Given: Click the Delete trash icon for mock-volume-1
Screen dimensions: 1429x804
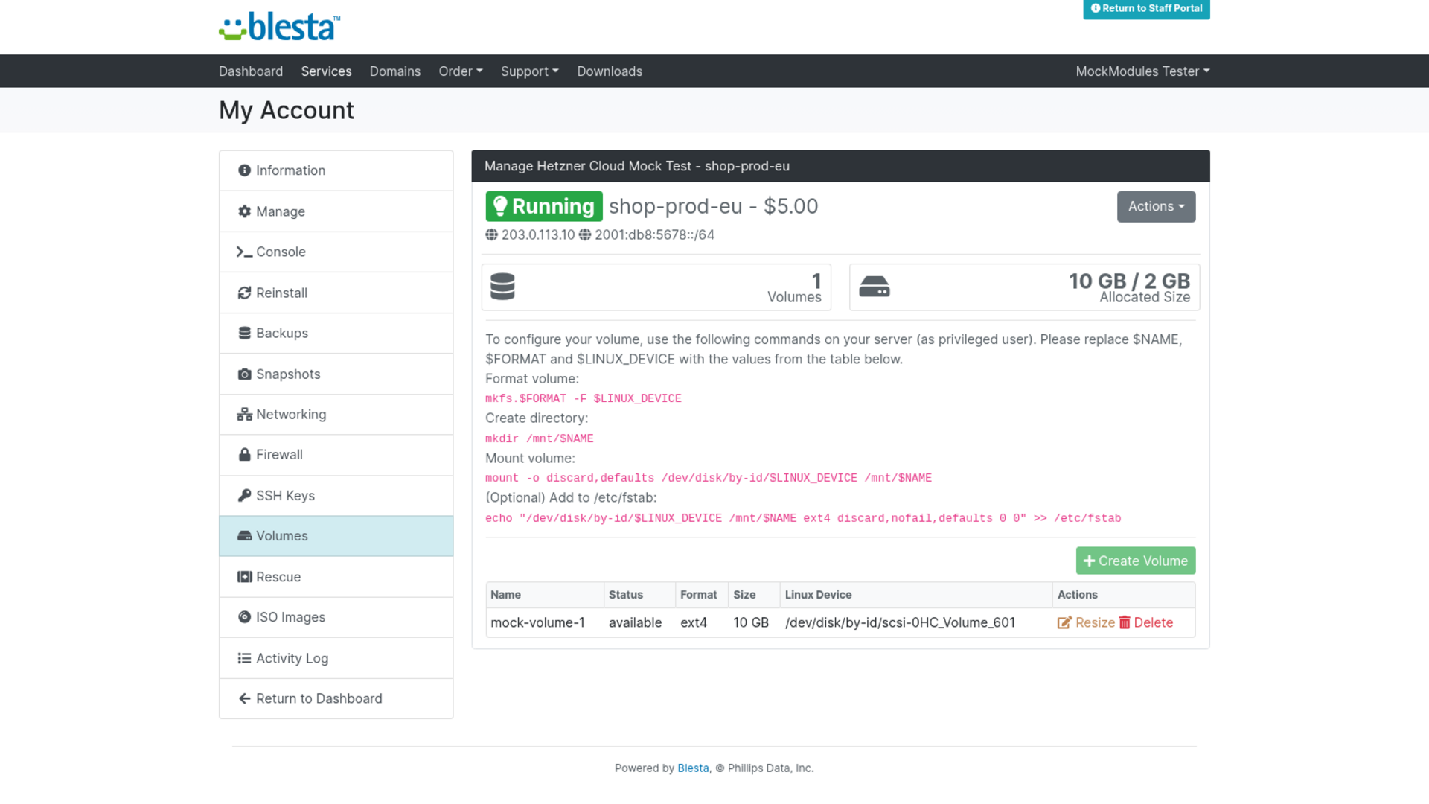Looking at the screenshot, I should (1125, 623).
